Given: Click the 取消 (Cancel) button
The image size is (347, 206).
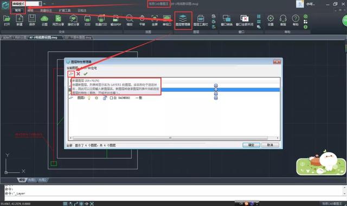Looking at the screenshot, I should pyautogui.click(x=270, y=145).
